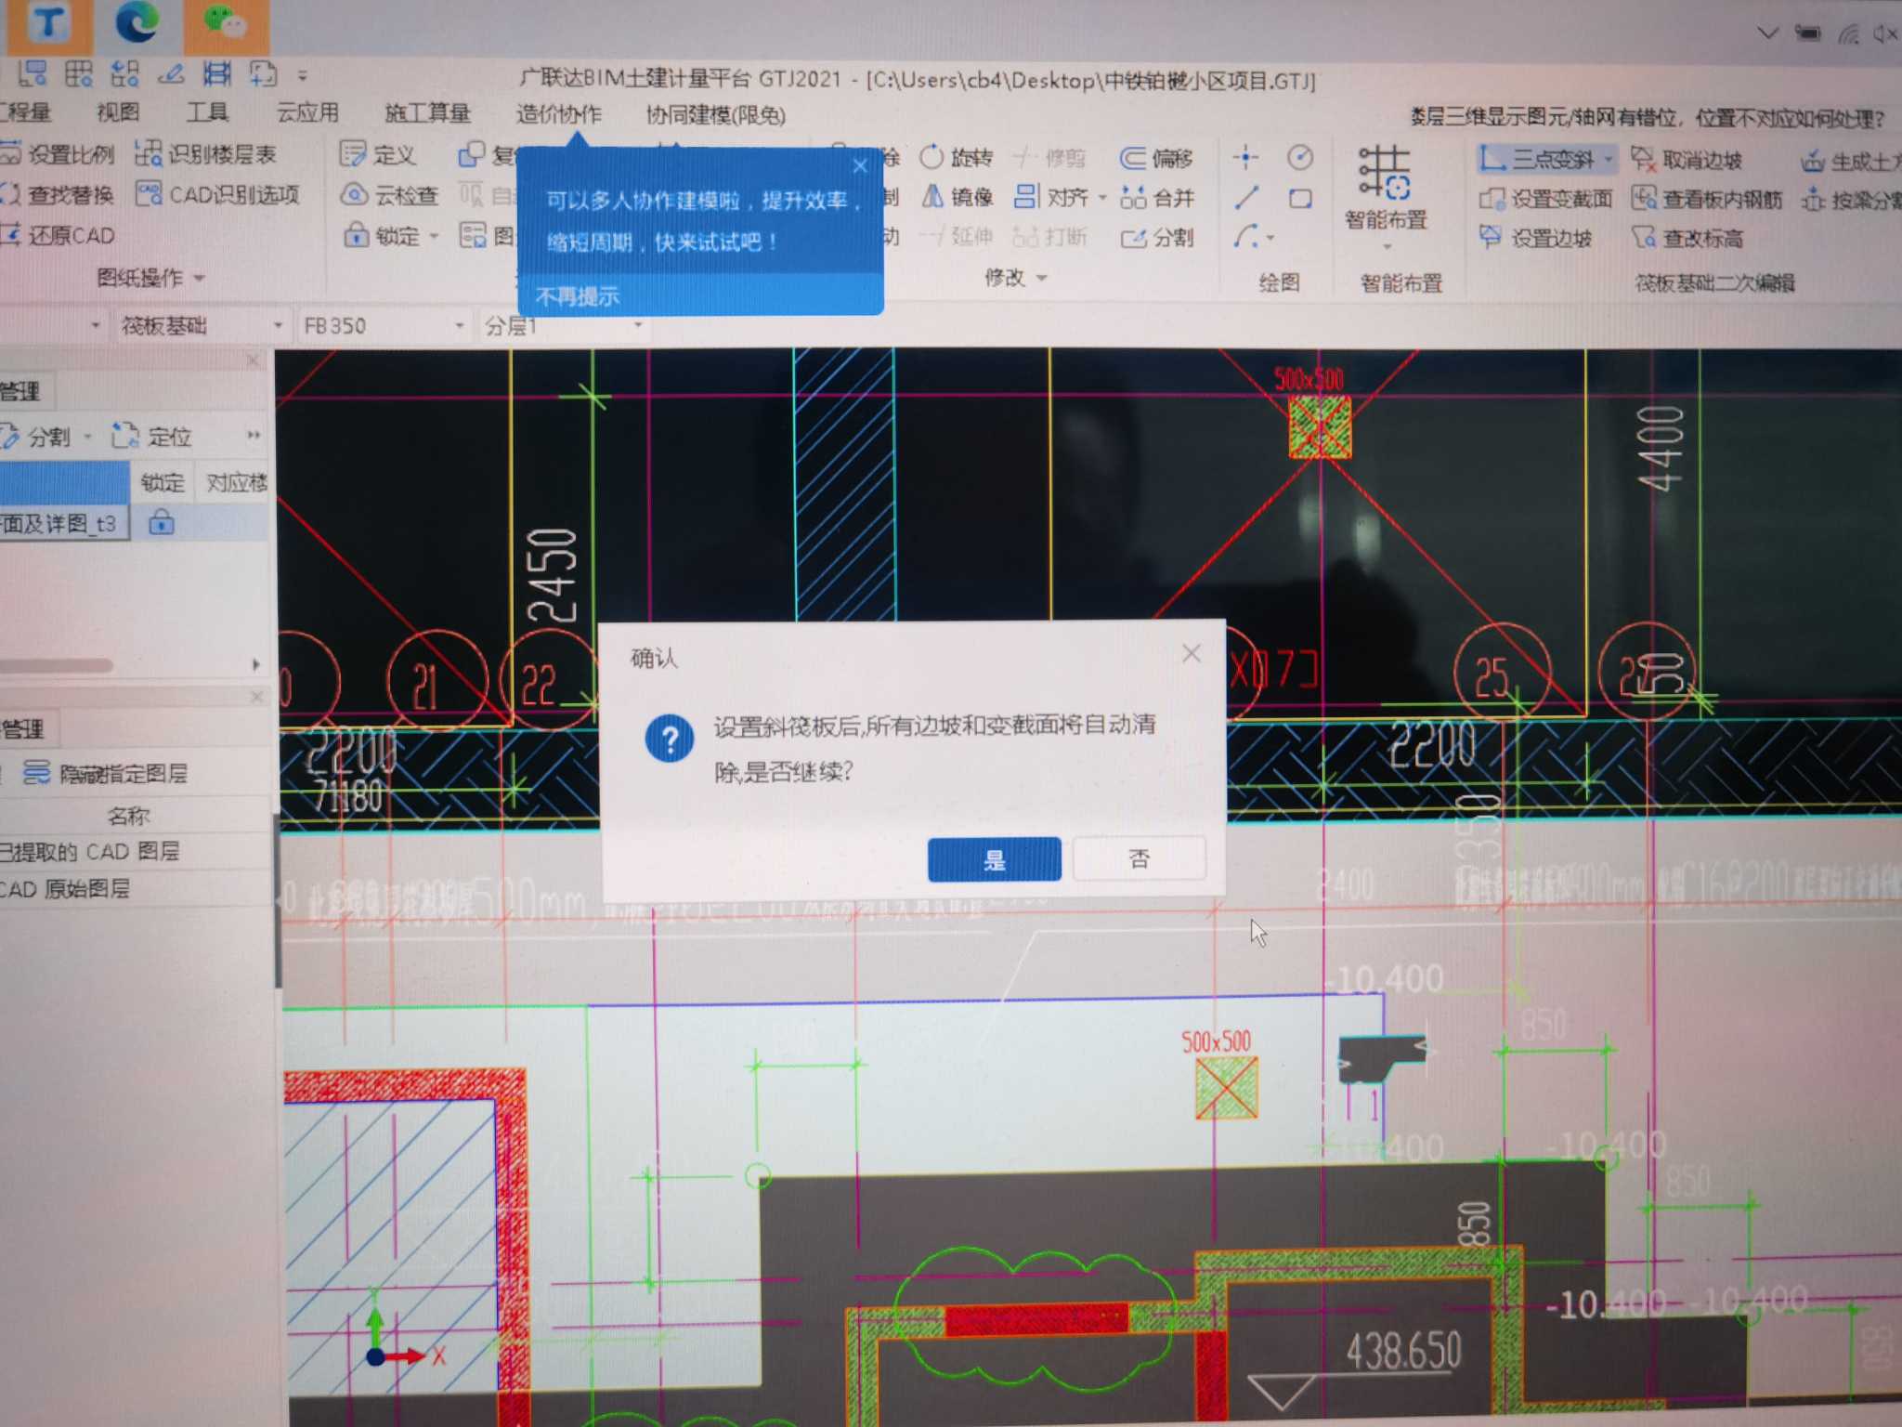Image resolution: width=1902 pixels, height=1427 pixels.
Task: Select the line draw tool
Action: pos(1246,197)
